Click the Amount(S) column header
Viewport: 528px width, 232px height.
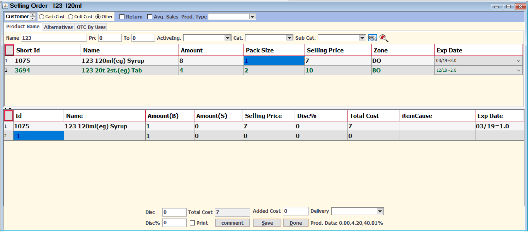(218, 116)
